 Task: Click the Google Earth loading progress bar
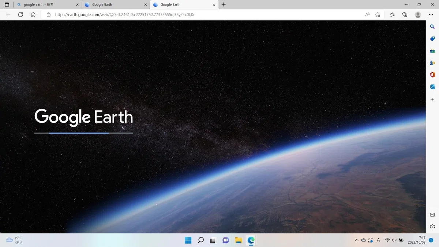click(83, 133)
